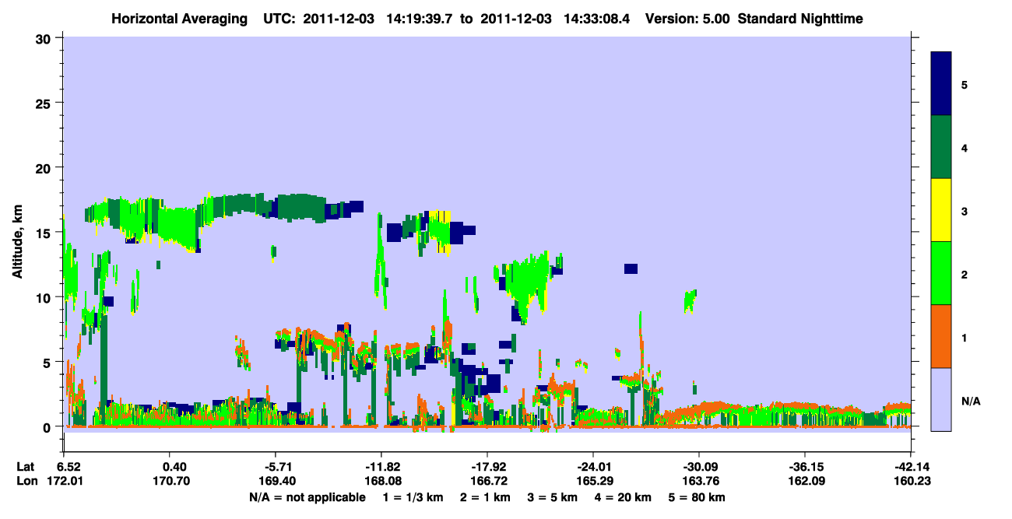
Task: Click the 'Lat' axis row label
Action: tap(25, 467)
